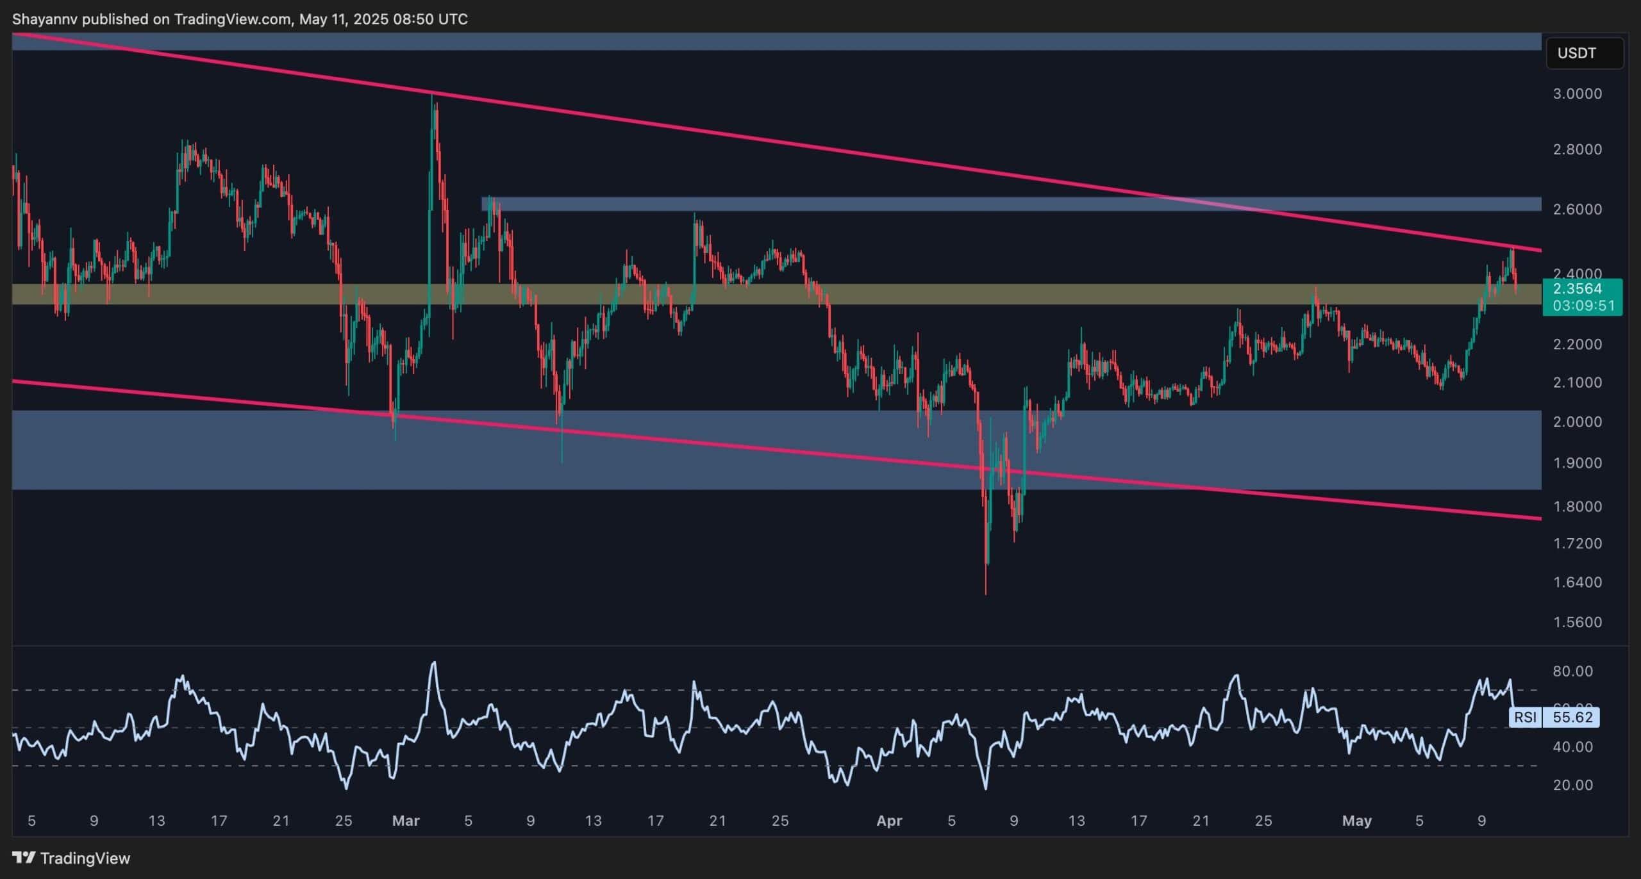Image resolution: width=1641 pixels, height=879 pixels.
Task: Click the RSI value 55.62 tag
Action: pos(1572,717)
